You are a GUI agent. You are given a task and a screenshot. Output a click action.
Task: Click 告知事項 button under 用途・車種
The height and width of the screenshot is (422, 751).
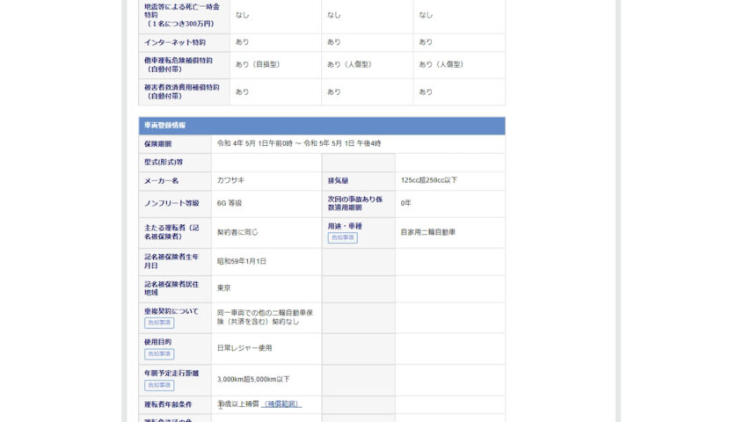(x=342, y=238)
